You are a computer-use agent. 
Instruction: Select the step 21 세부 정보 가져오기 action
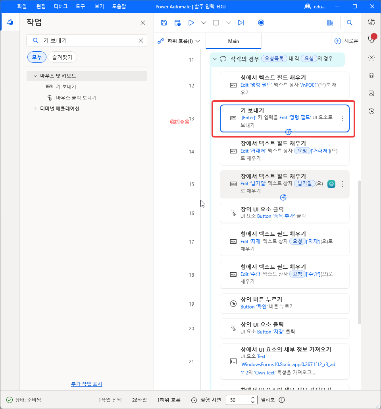[285, 361]
